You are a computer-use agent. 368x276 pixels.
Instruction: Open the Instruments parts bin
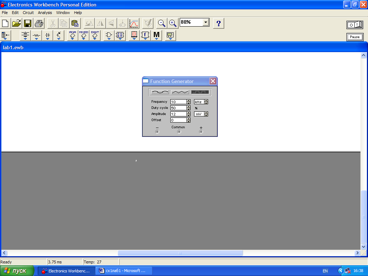coord(170,36)
